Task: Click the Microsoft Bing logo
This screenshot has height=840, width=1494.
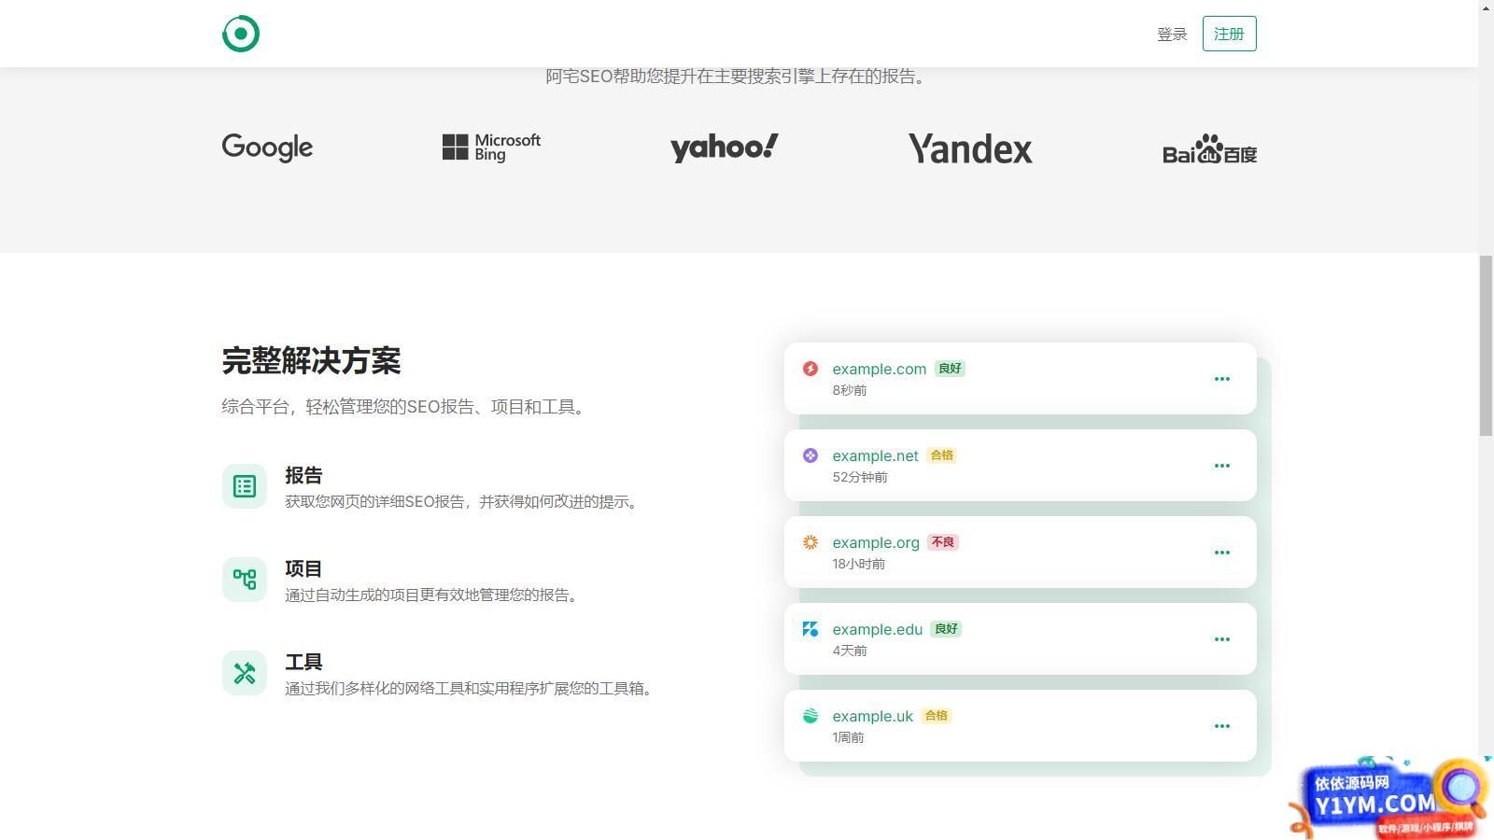Action: (491, 147)
